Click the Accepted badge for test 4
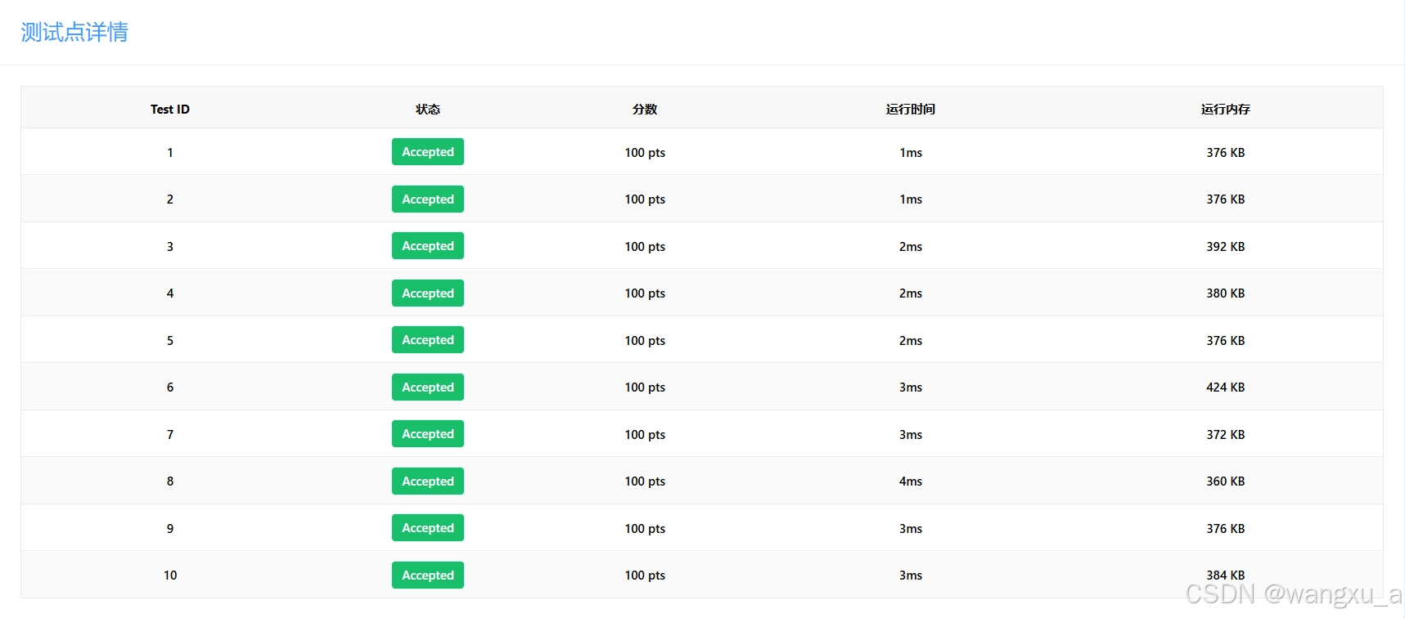 point(428,293)
